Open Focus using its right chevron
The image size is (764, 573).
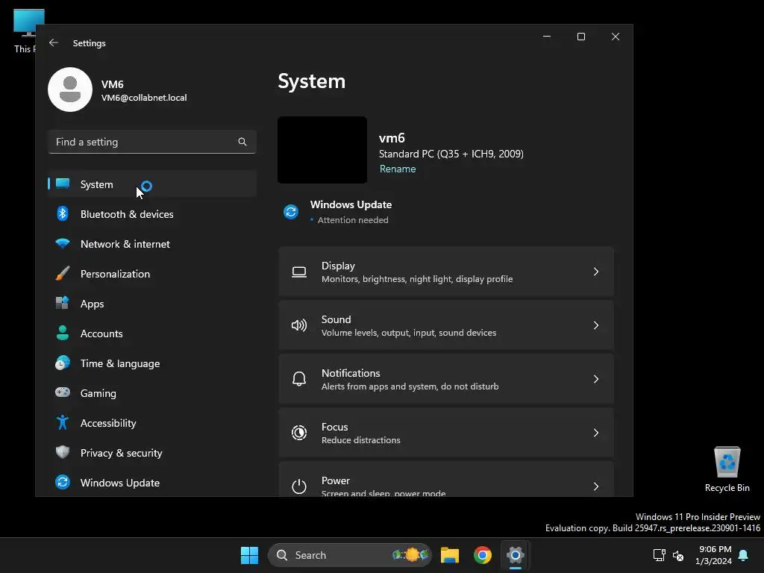tap(596, 432)
